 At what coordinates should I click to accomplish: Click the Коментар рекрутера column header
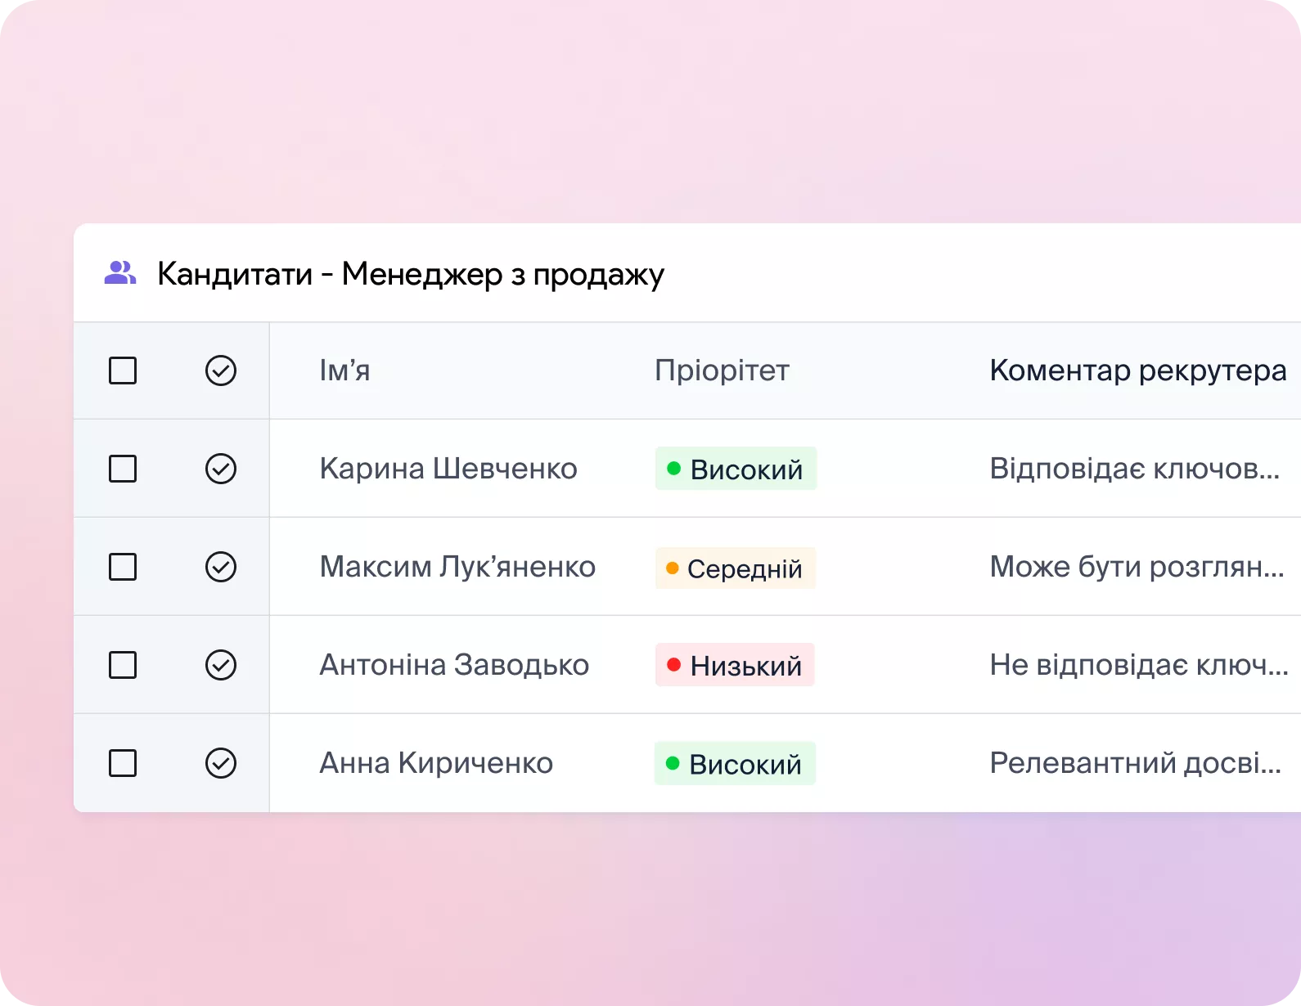[x=1138, y=371]
